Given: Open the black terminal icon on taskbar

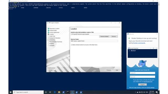Looking at the screenshot, I should 68,92.
